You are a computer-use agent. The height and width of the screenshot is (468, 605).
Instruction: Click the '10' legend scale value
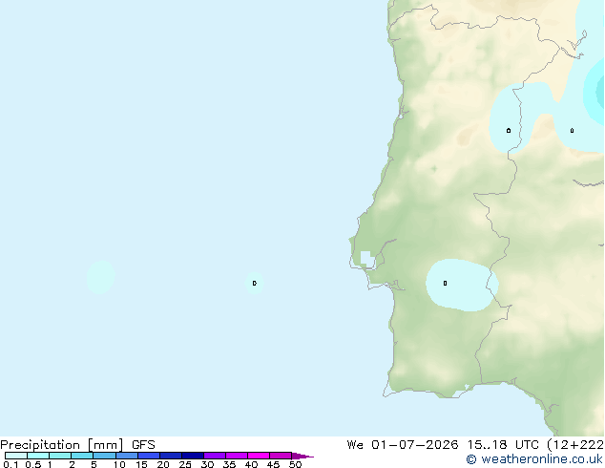point(119,464)
